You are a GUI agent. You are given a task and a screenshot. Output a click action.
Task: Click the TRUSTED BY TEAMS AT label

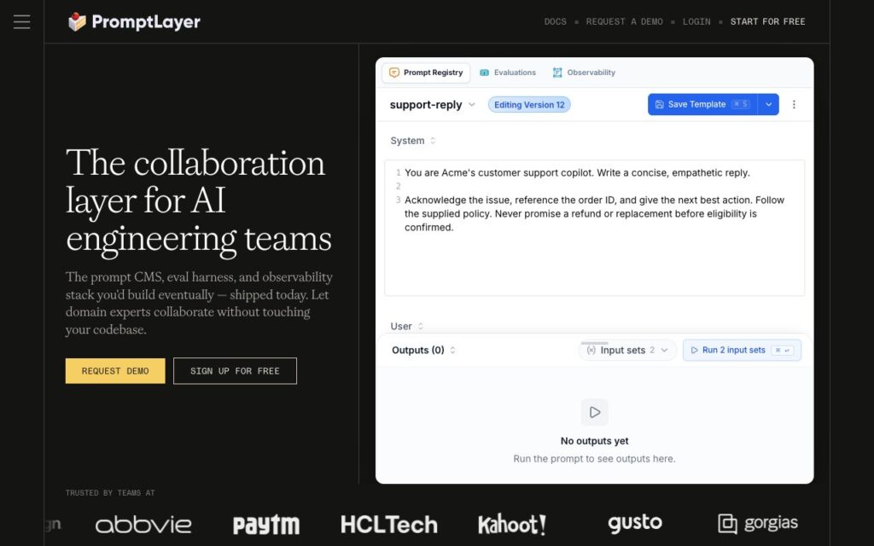point(110,492)
